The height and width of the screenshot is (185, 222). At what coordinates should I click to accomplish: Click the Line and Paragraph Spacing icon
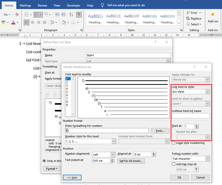(52, 22)
